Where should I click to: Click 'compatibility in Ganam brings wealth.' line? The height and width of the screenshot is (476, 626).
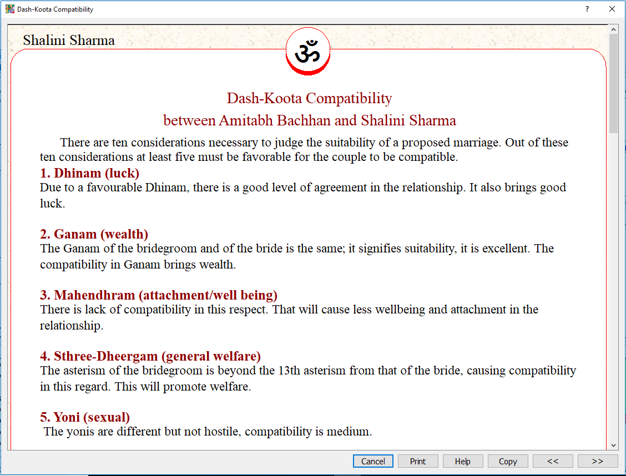point(138,265)
